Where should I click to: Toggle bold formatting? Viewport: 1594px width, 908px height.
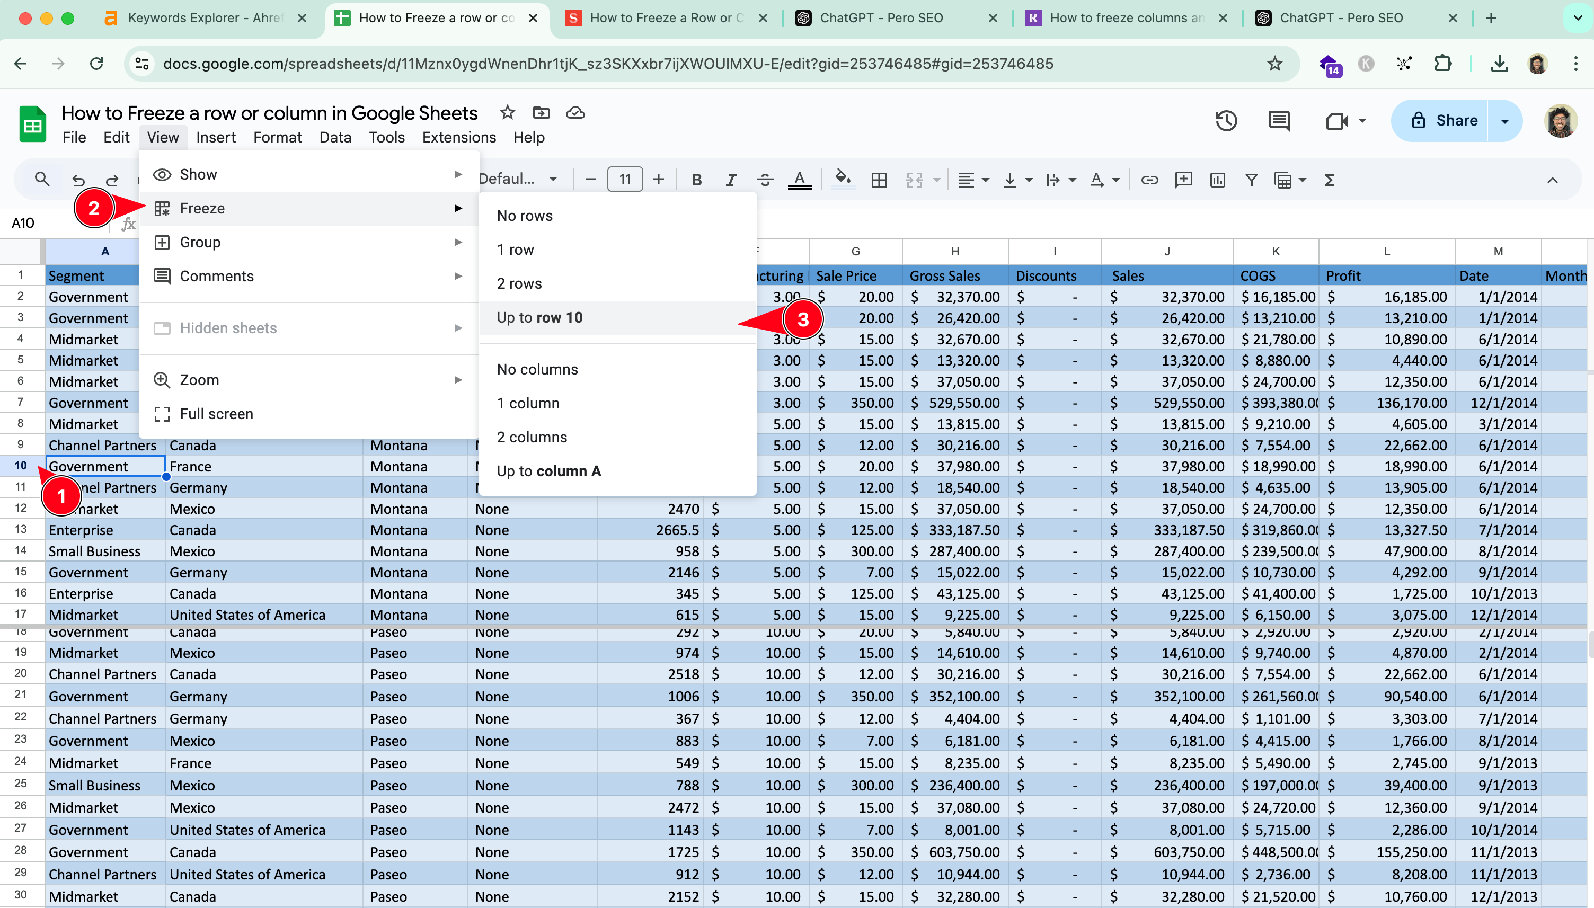click(697, 180)
